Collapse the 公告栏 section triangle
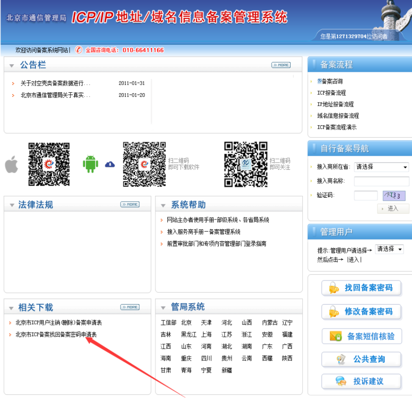Viewport: 412px width, 402px height. (12, 66)
